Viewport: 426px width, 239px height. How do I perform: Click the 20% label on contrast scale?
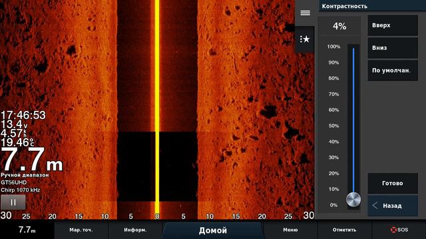333,173
